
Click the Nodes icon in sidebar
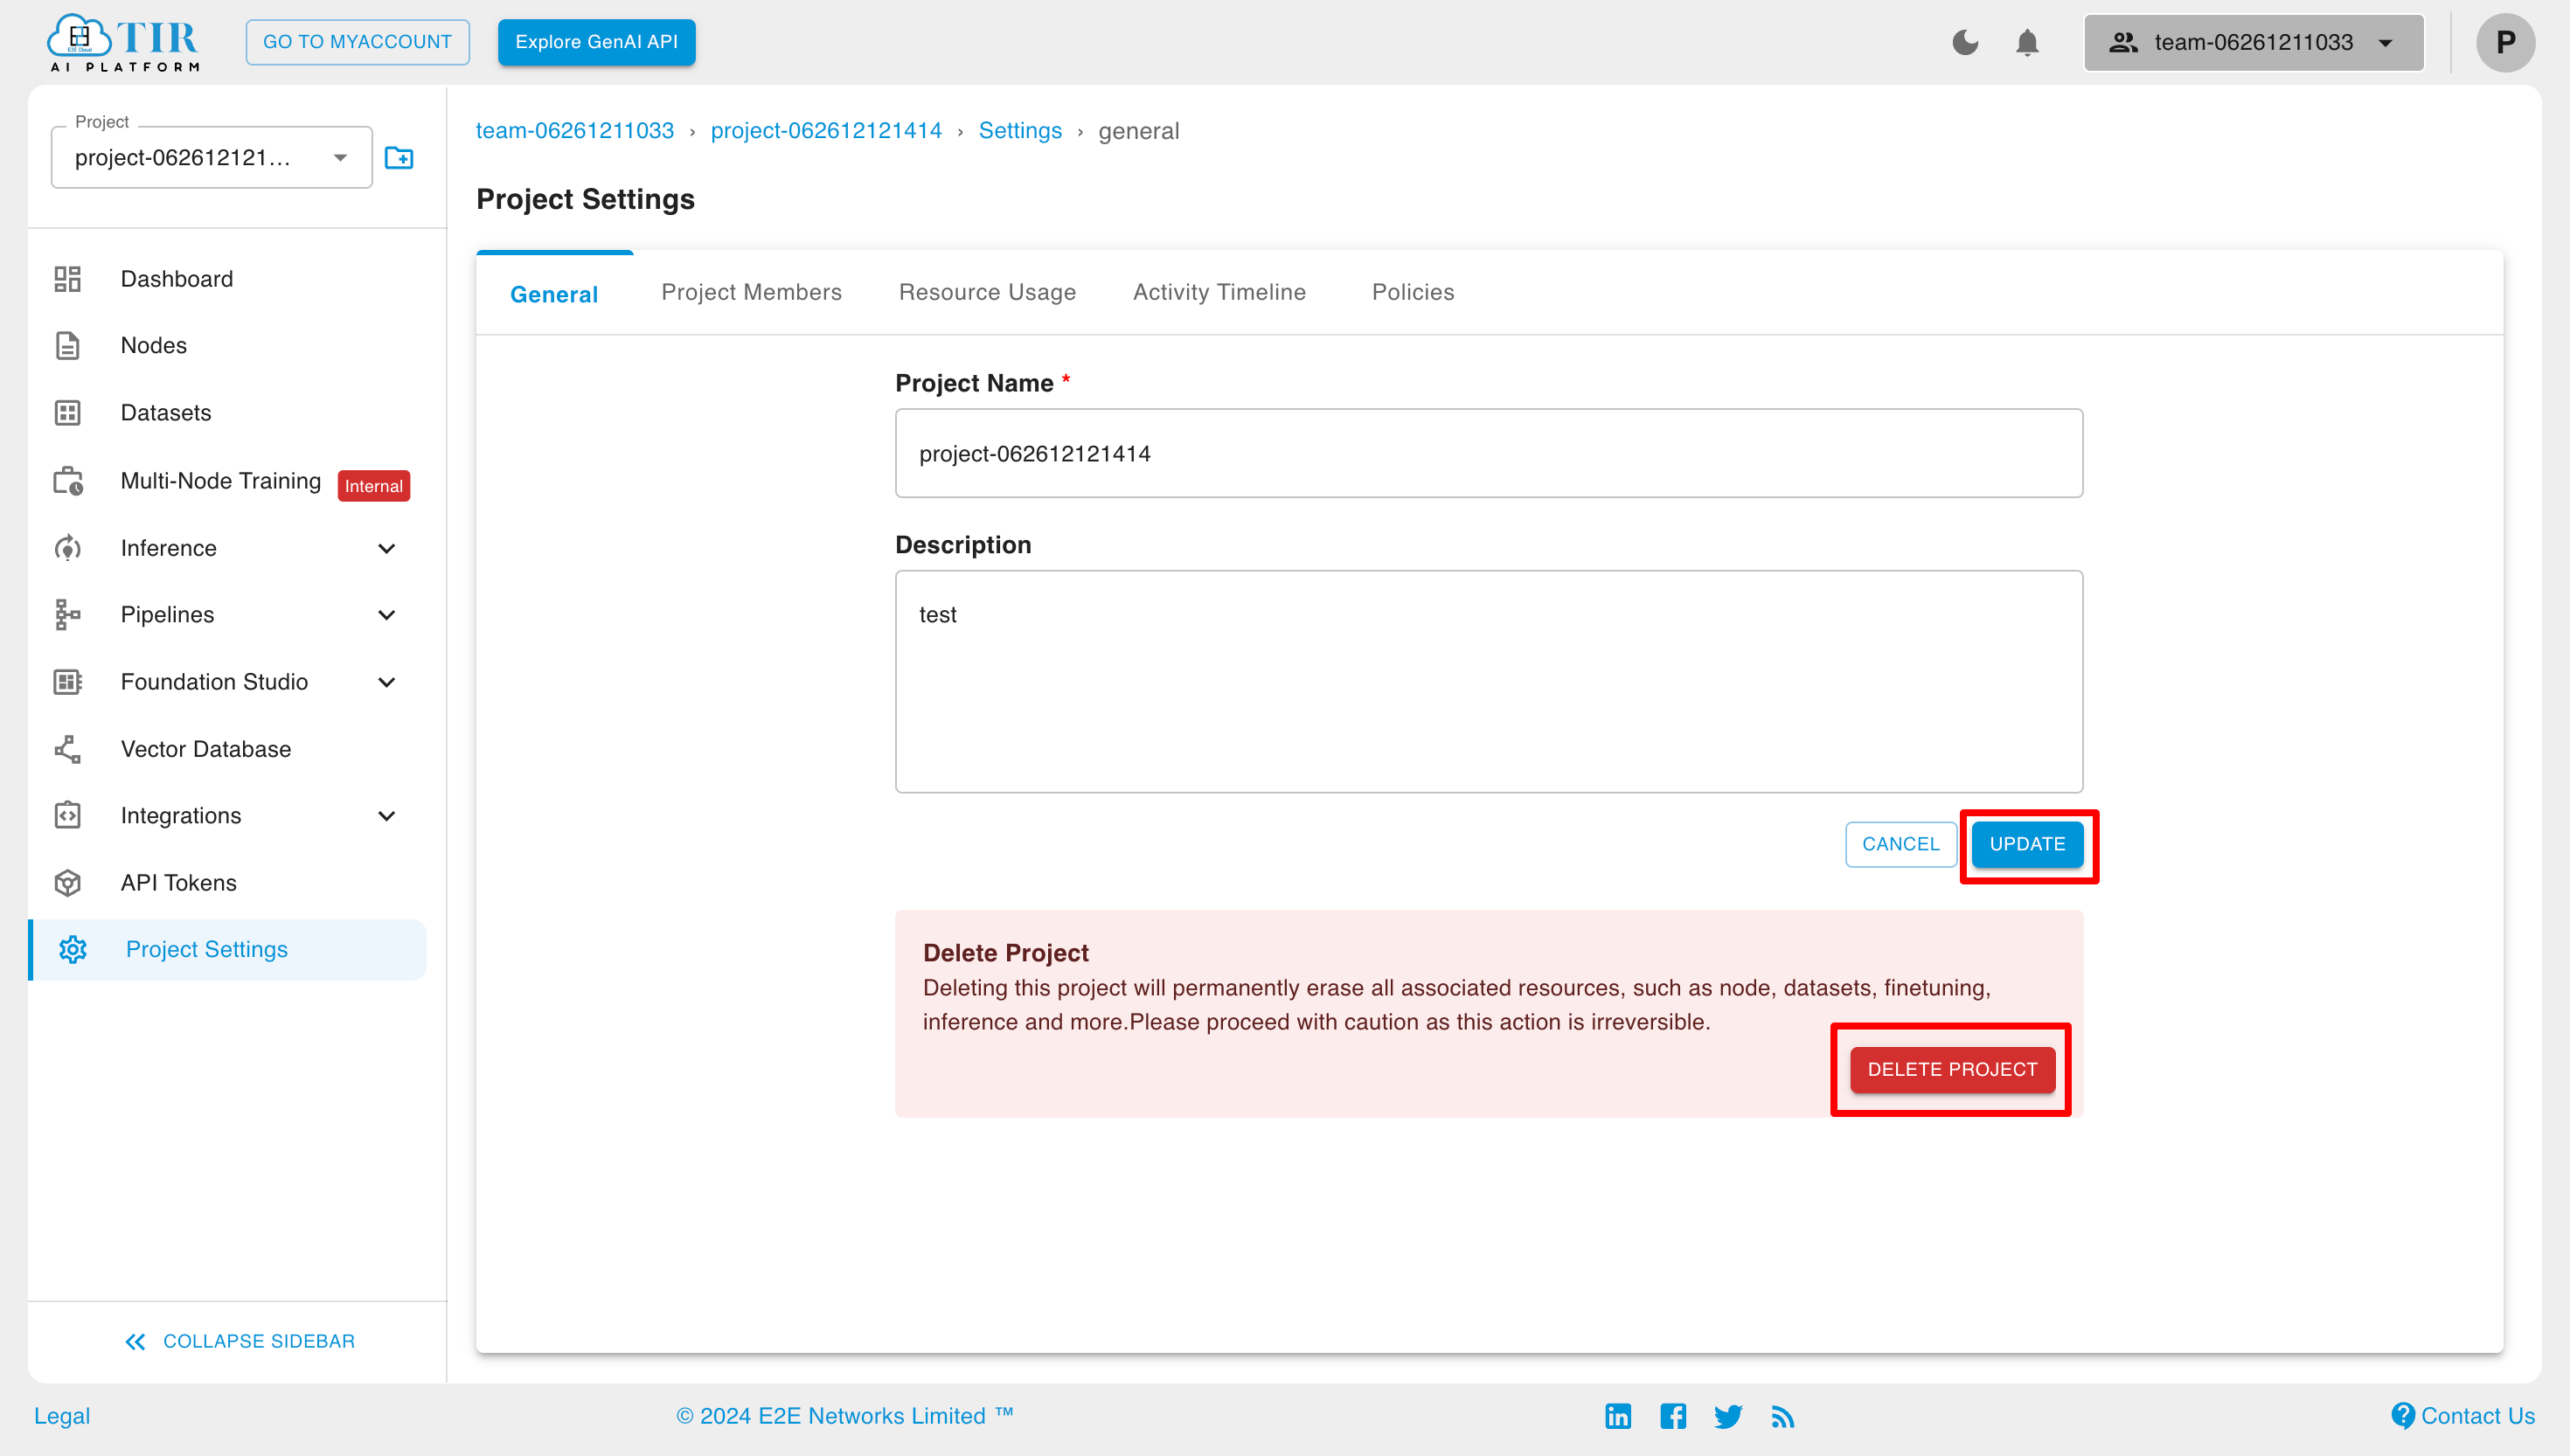pyautogui.click(x=67, y=346)
